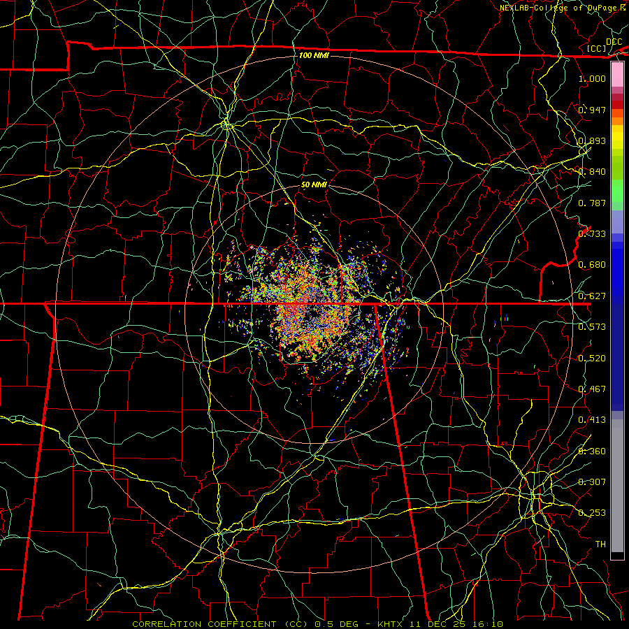This screenshot has width=629, height=629.
Task: Click the pink top segment of the color bar
Action: click(617, 75)
